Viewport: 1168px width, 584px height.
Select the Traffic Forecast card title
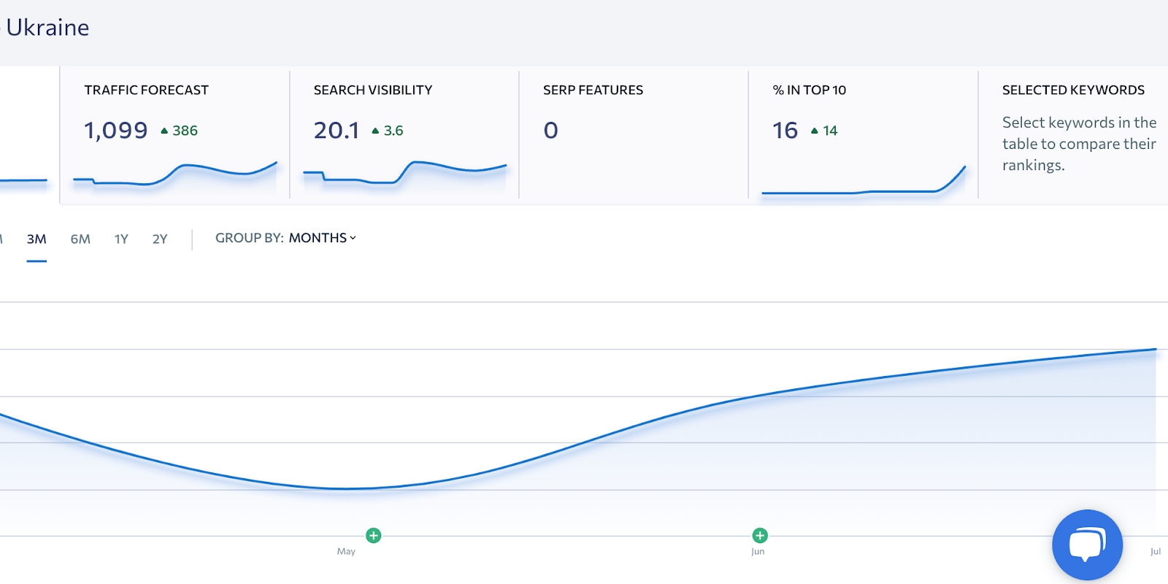[x=147, y=90]
